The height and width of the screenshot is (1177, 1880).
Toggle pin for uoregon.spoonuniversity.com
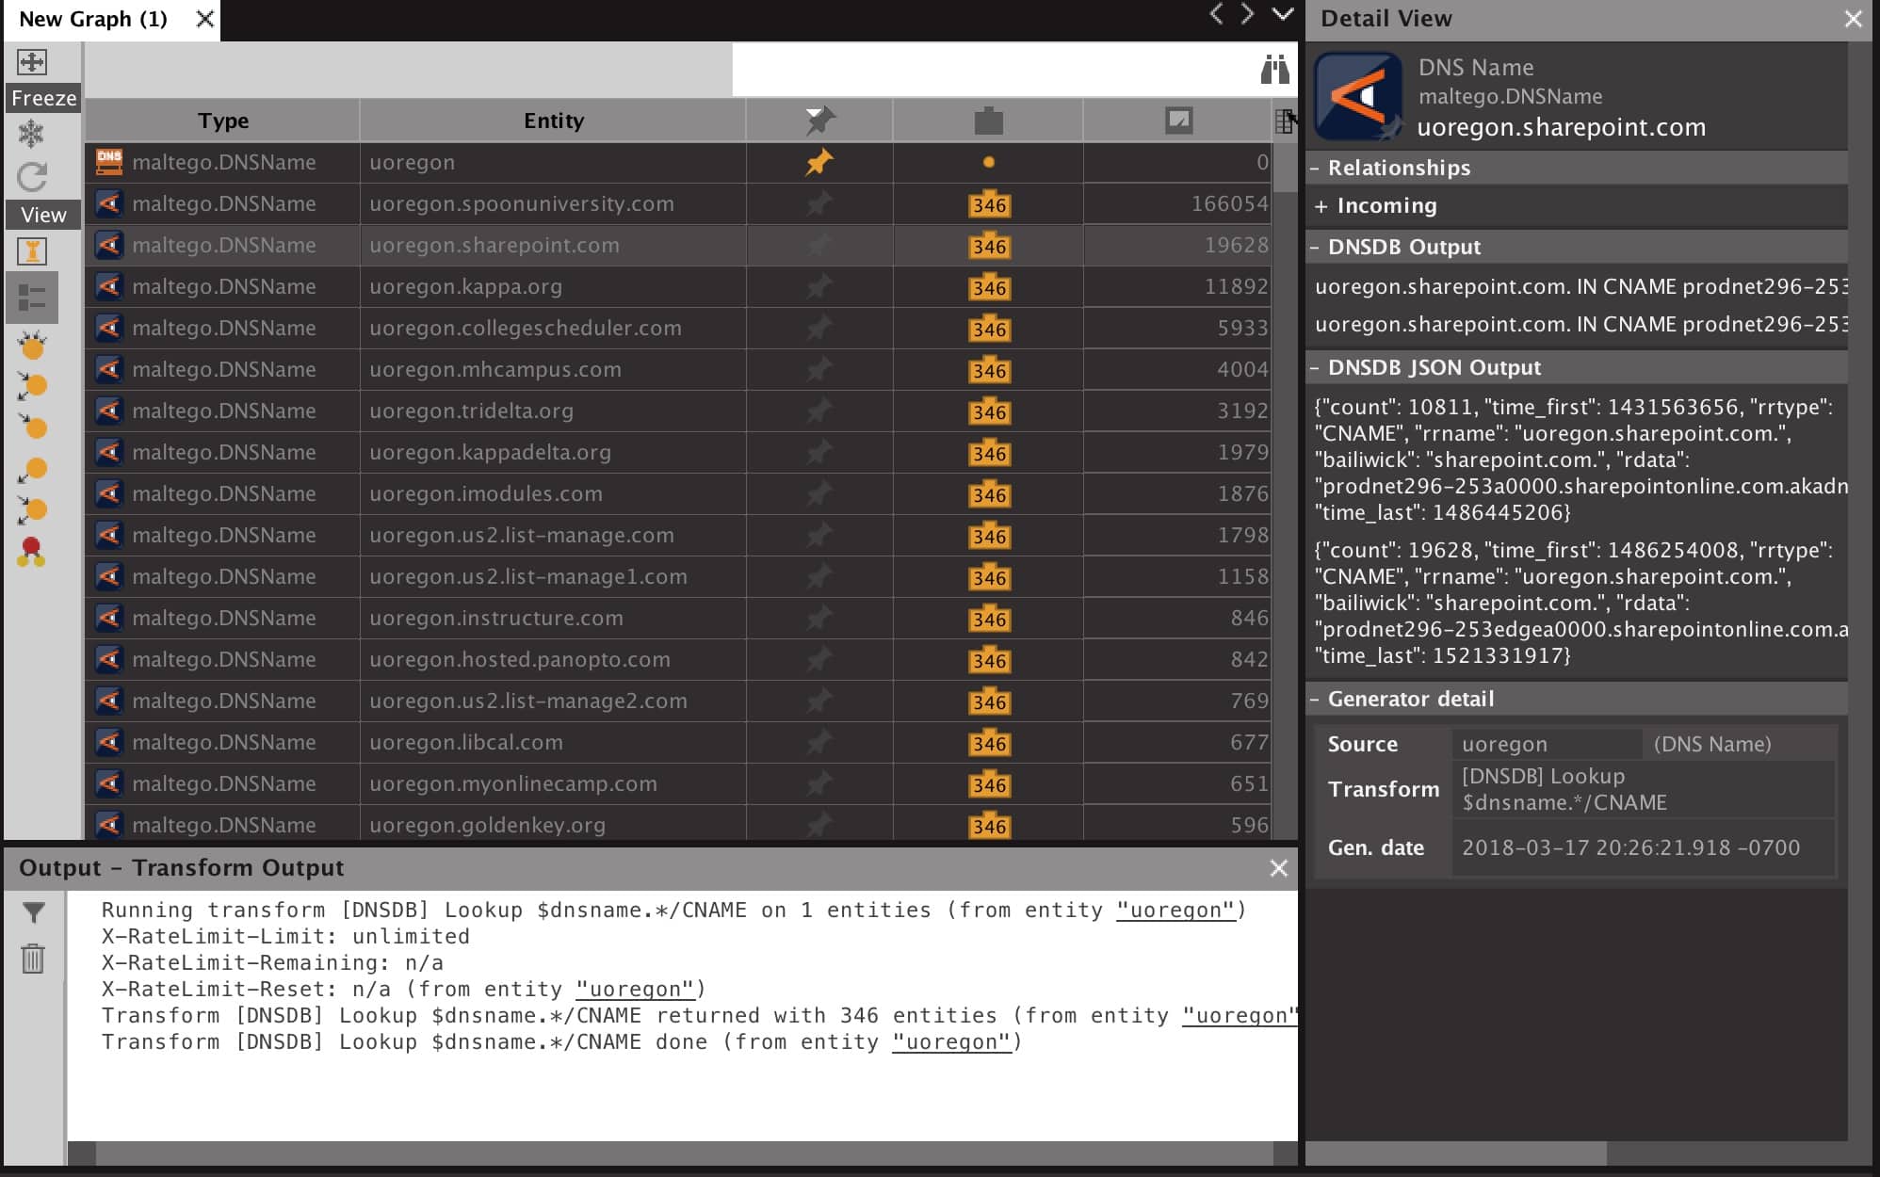(819, 203)
